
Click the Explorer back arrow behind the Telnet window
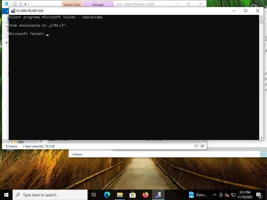point(7,43)
